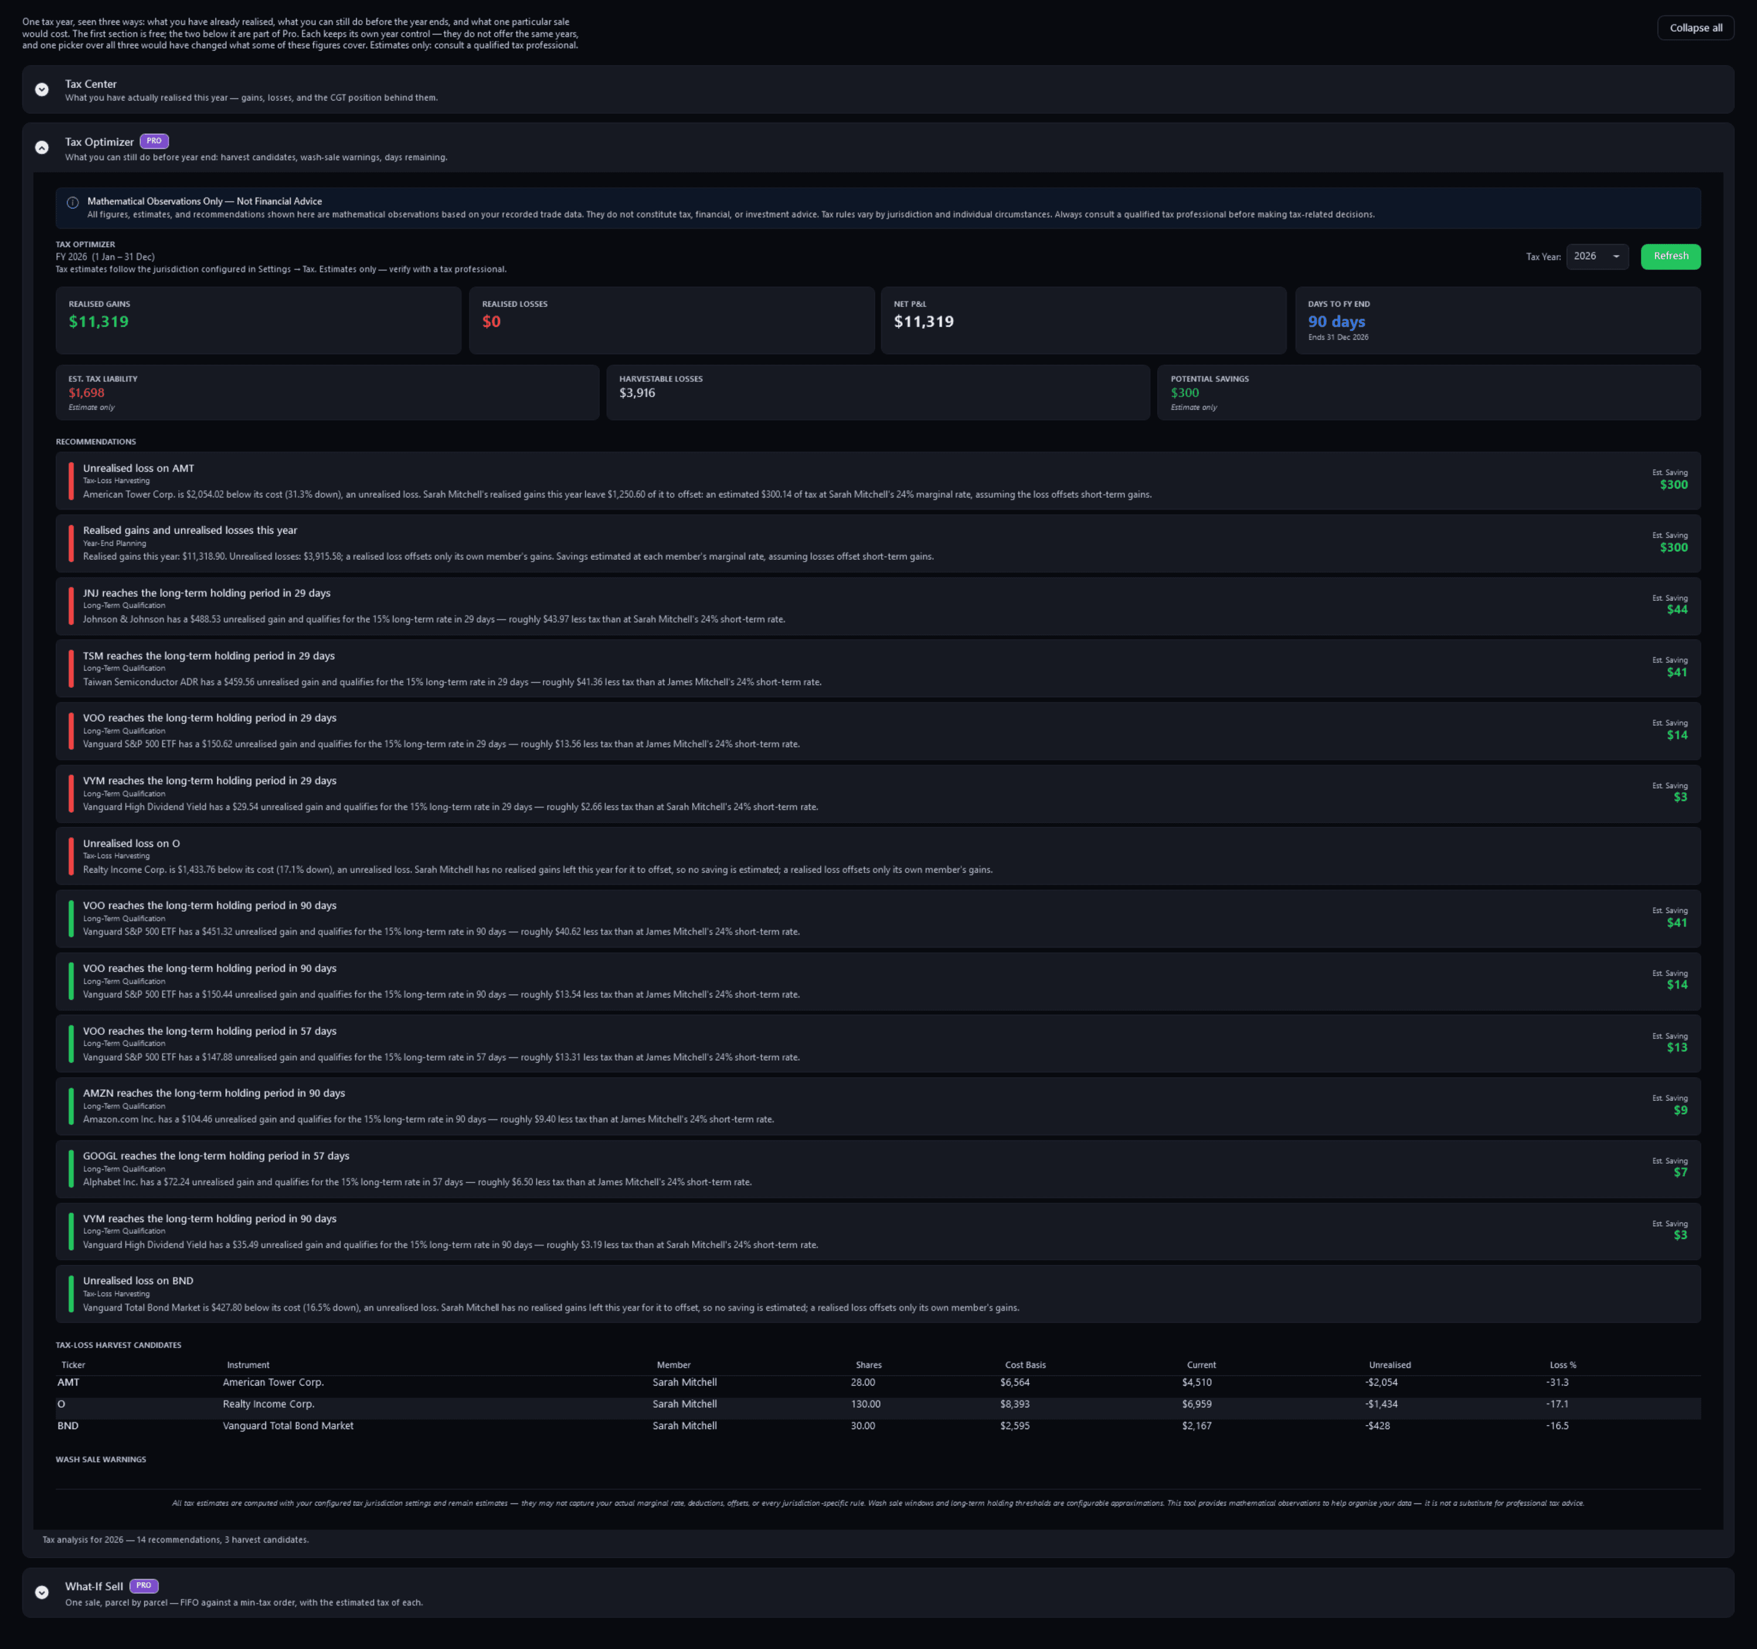Click Vanguard Total Bond Market in the table
1757x1649 pixels.
click(288, 1426)
